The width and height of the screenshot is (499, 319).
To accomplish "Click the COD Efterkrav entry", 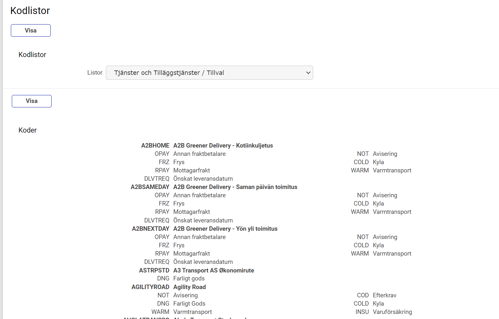I will click(x=377, y=295).
